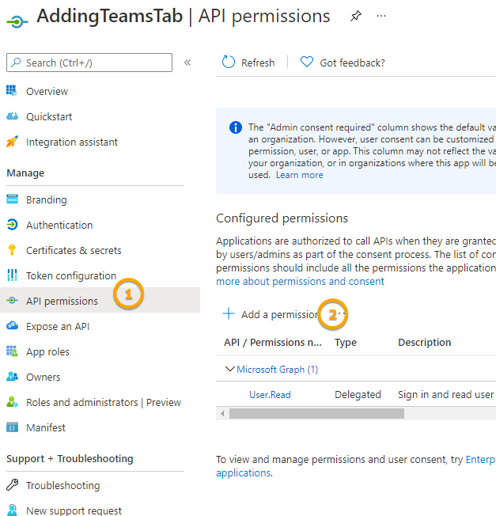Collapse the left navigation menu
The width and height of the screenshot is (496, 516).
tap(187, 63)
